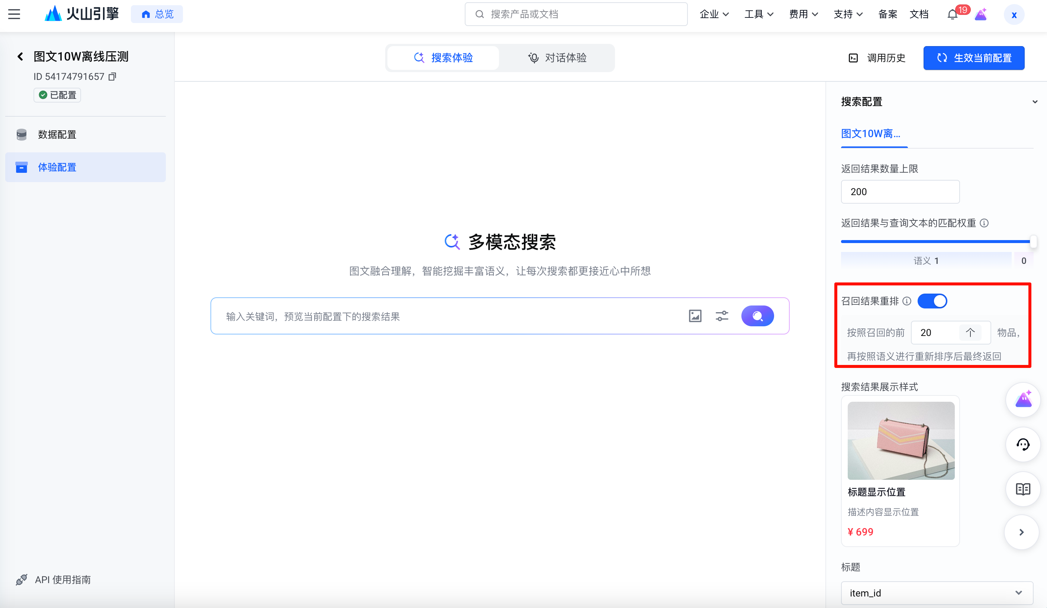1047x608 pixels.
Task: Copy the application ID with copy icon
Action: pos(112,77)
